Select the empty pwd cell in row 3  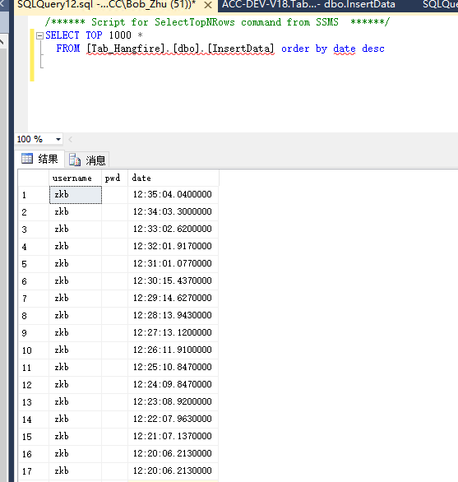point(114,229)
